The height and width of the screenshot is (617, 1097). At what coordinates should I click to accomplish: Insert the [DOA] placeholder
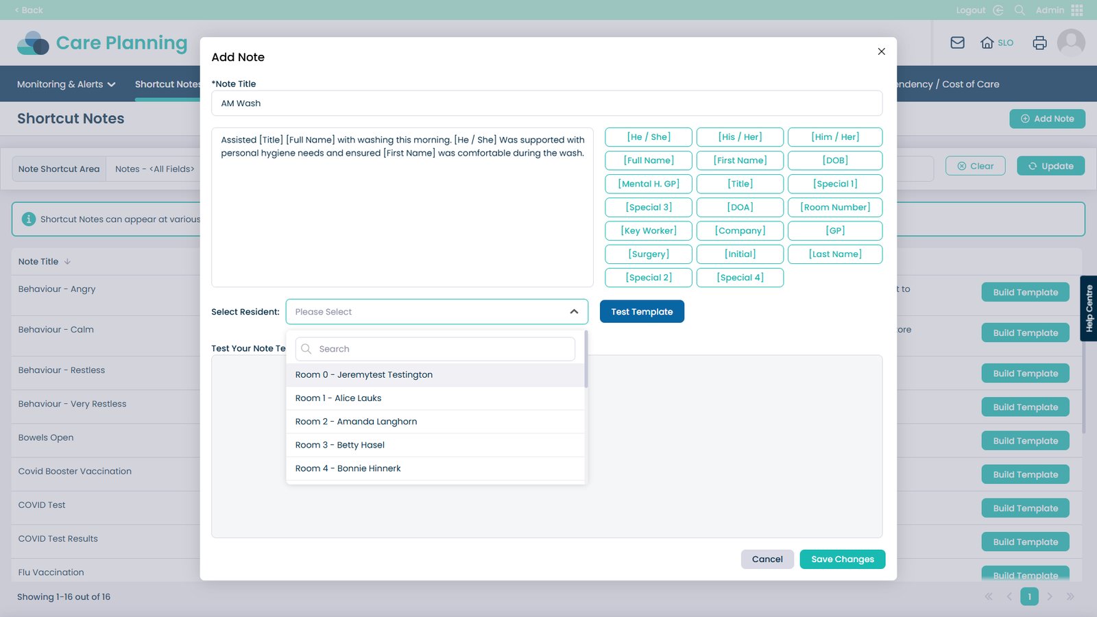point(740,207)
